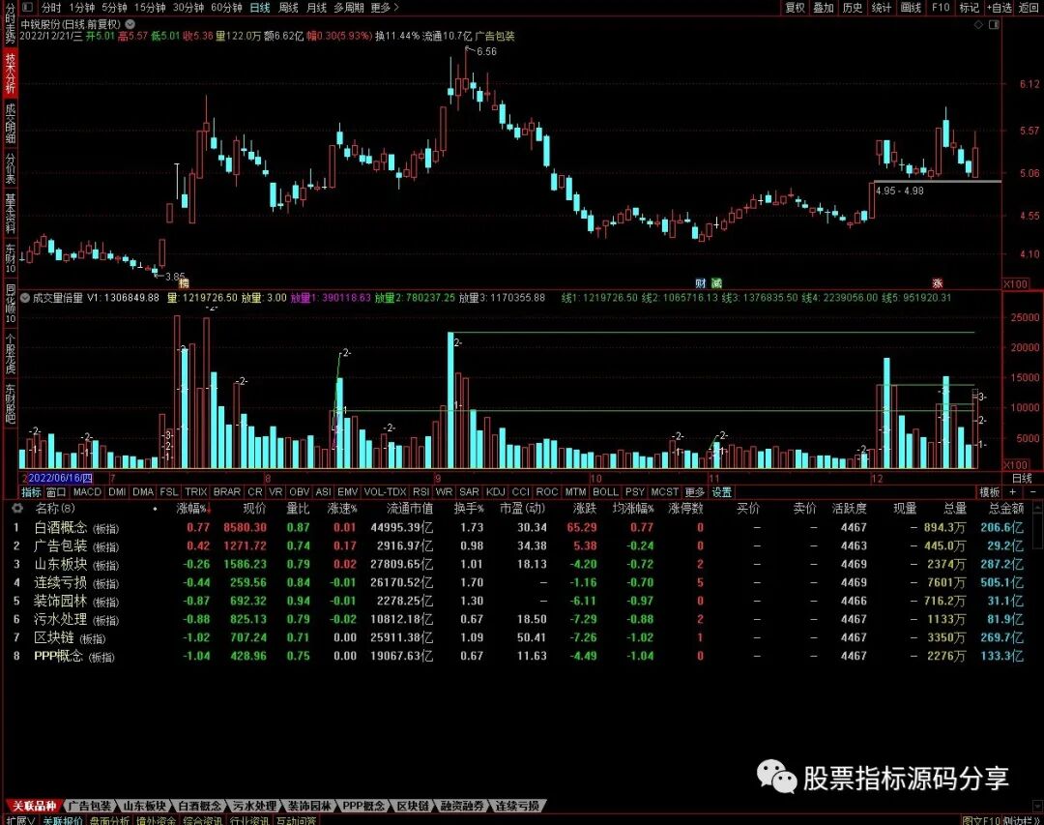Select the 区块链 sector row
The width and height of the screenshot is (1044, 825).
(519, 637)
